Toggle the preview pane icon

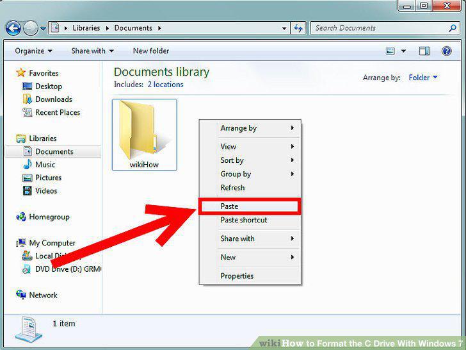point(424,51)
